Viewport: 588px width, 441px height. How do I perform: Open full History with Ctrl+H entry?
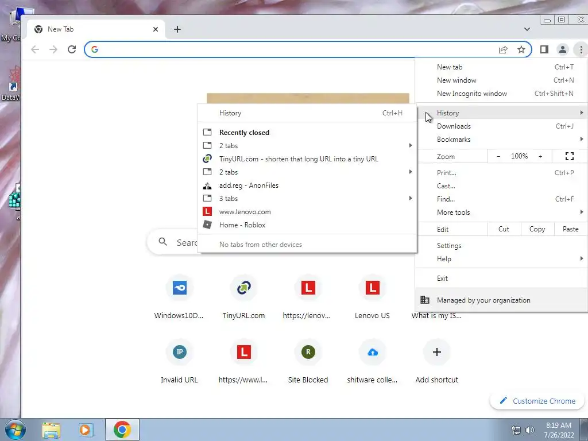(307, 113)
